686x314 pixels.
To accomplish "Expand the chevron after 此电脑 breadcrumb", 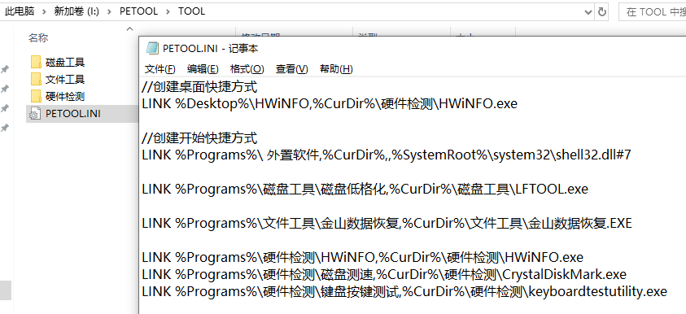I will [44, 12].
